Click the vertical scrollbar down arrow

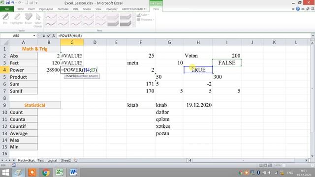point(313,156)
